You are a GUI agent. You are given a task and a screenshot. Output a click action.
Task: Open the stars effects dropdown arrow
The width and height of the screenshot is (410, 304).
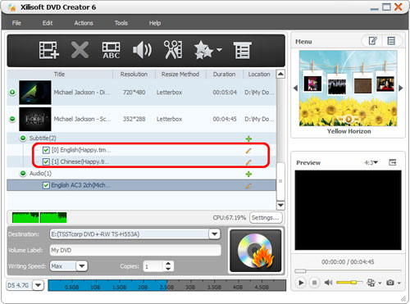219,50
